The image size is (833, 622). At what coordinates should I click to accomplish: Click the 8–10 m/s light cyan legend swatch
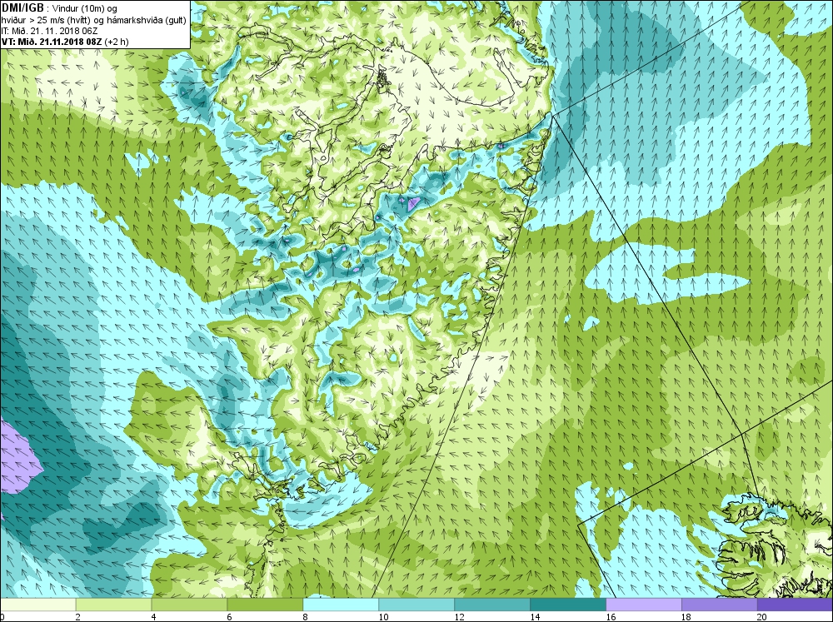click(x=341, y=605)
